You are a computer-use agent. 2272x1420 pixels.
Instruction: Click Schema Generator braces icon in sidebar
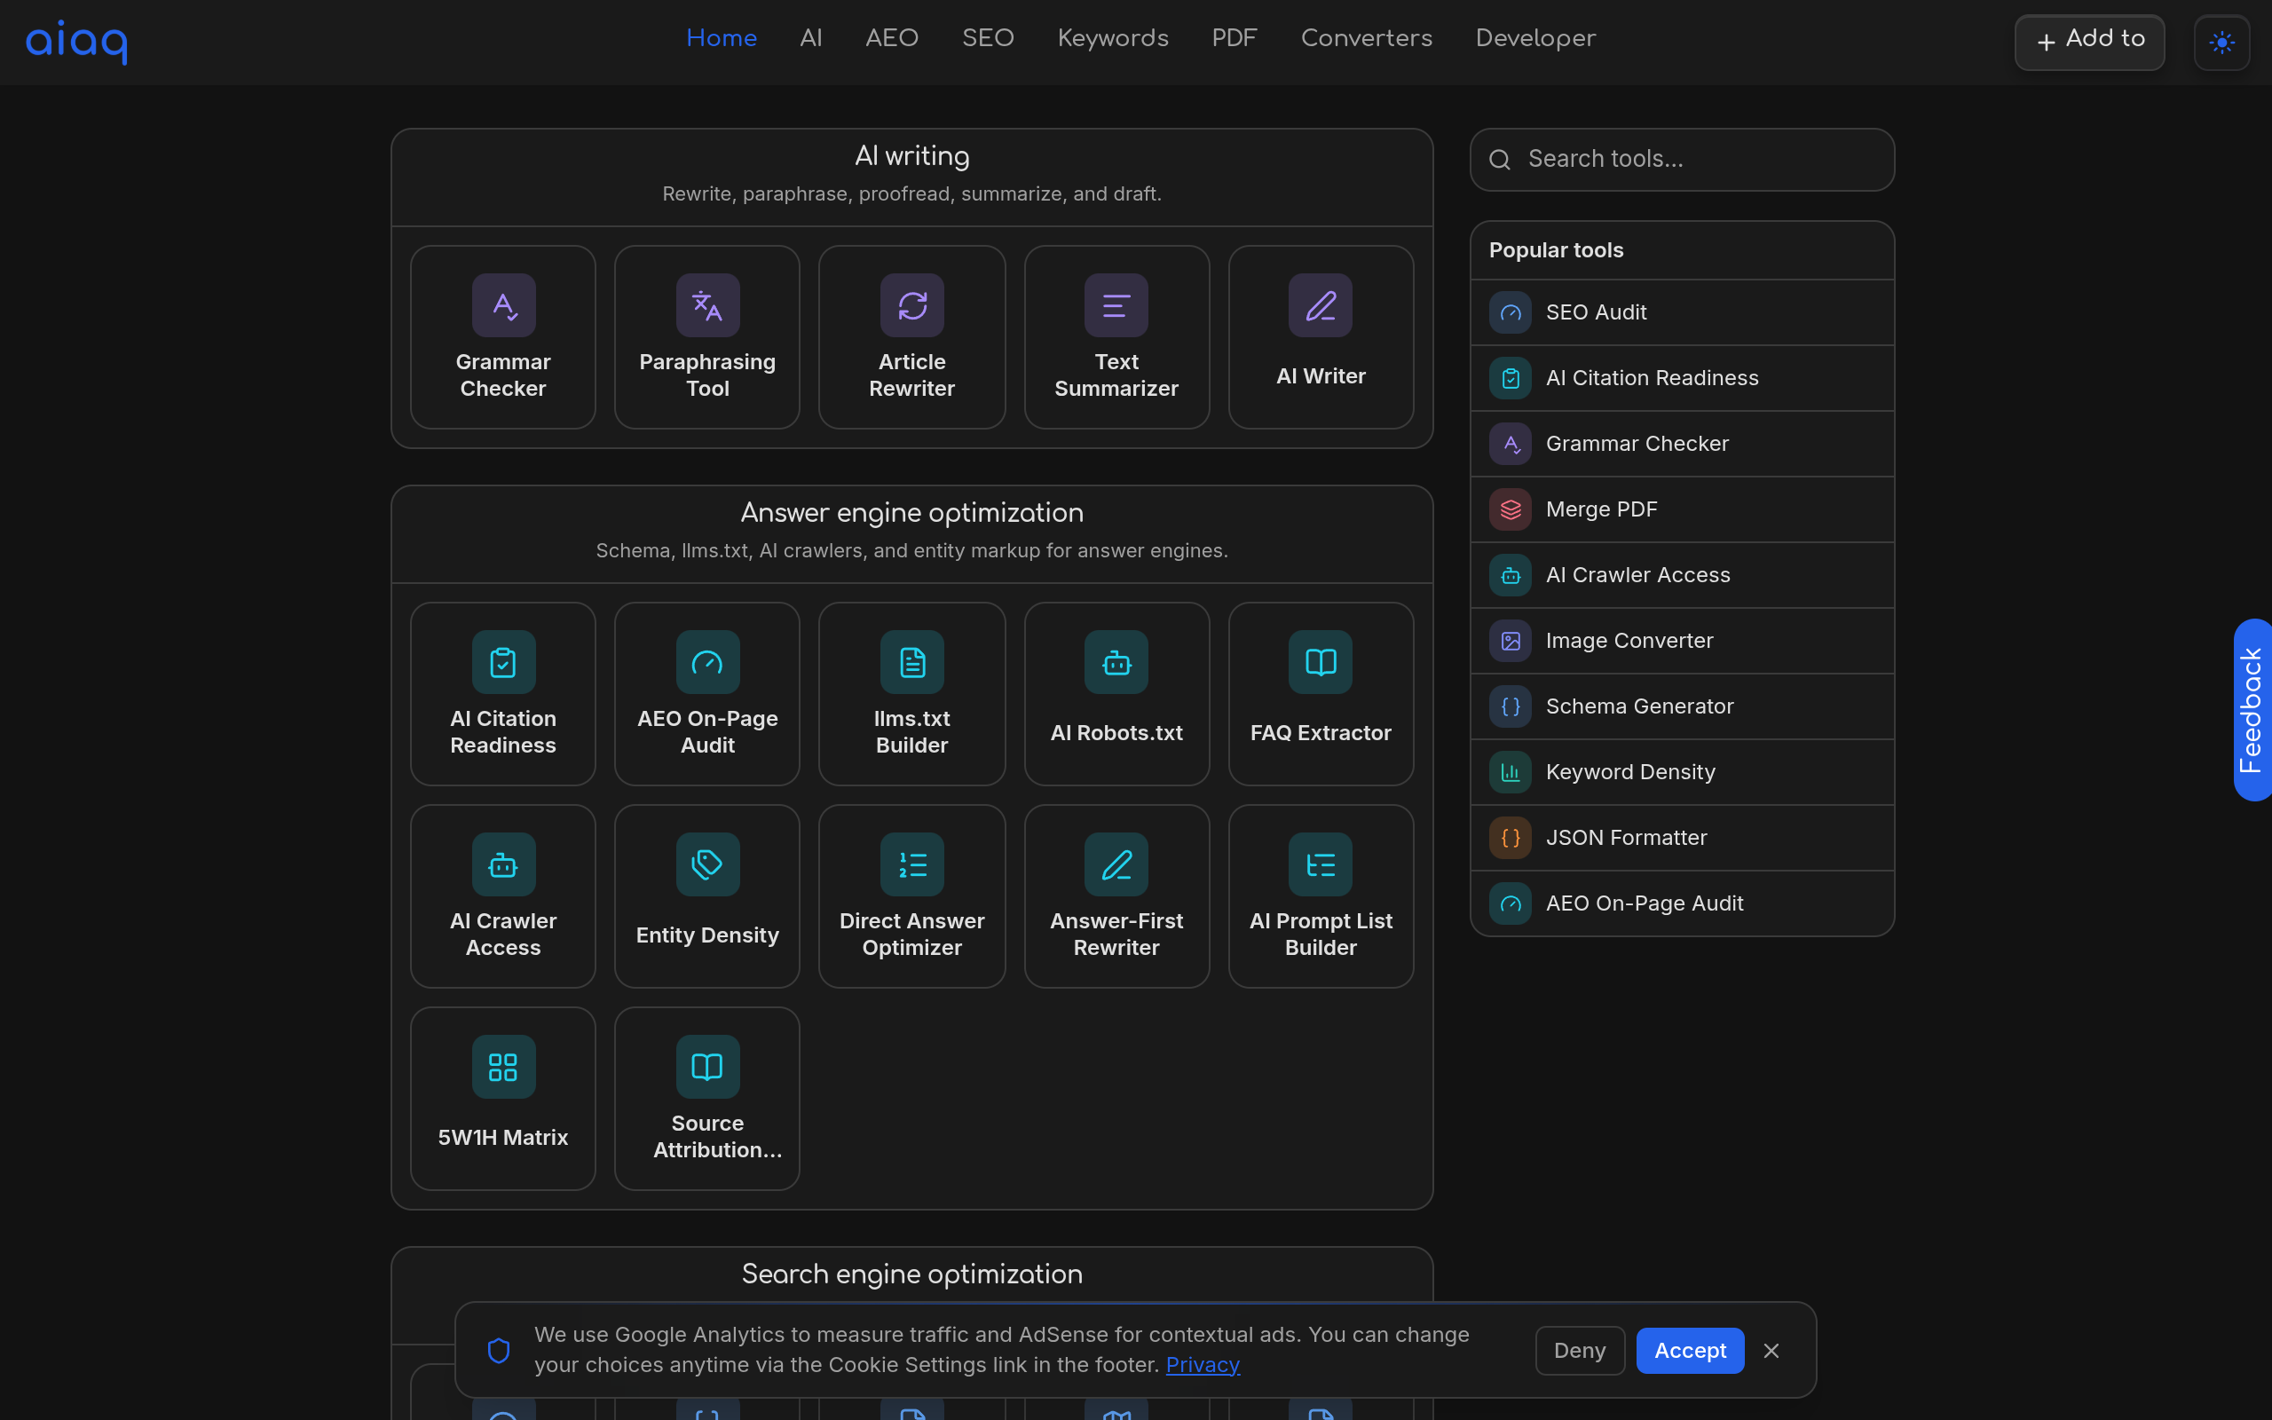click(1510, 707)
